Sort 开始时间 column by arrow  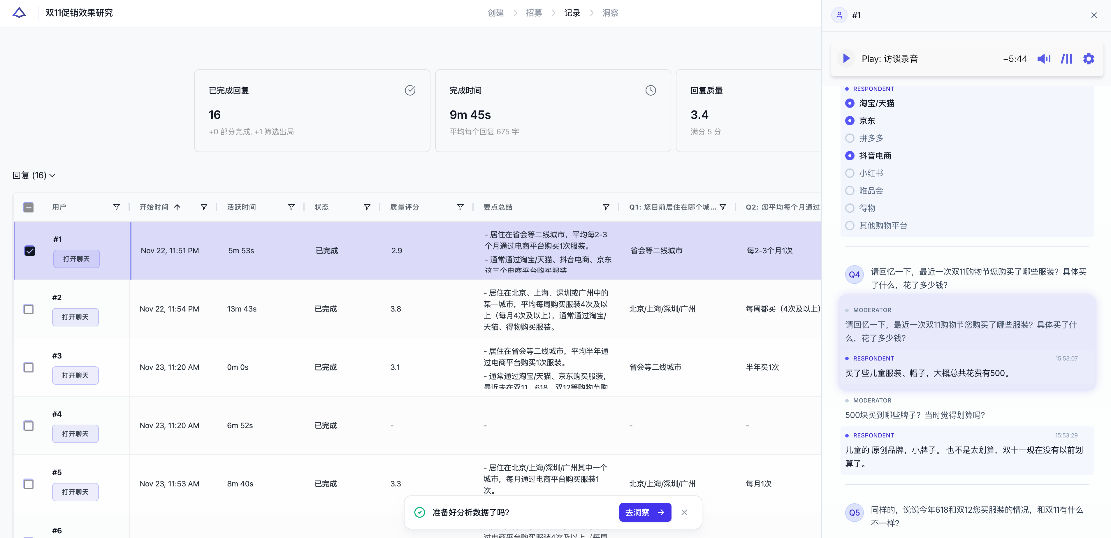point(177,207)
